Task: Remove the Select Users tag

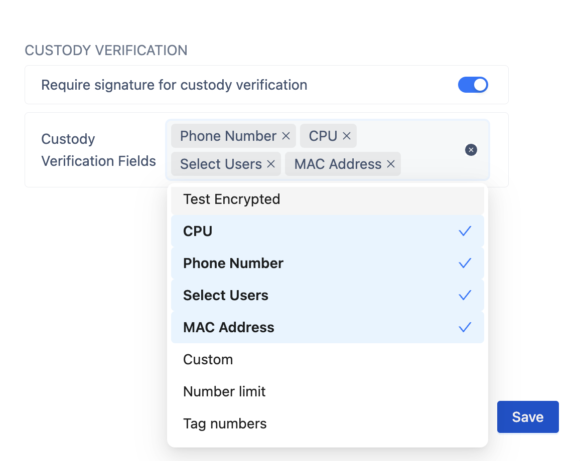Action: point(271,164)
